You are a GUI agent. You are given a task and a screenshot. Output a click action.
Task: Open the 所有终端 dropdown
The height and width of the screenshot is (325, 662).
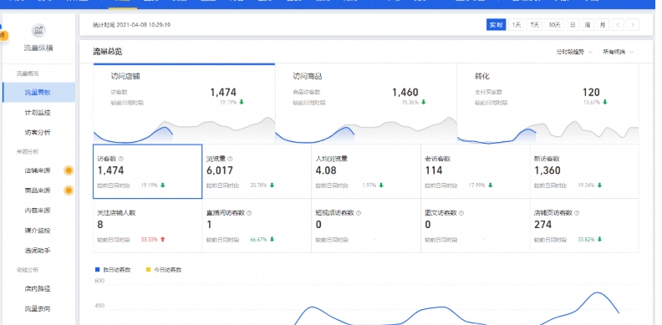pos(618,52)
